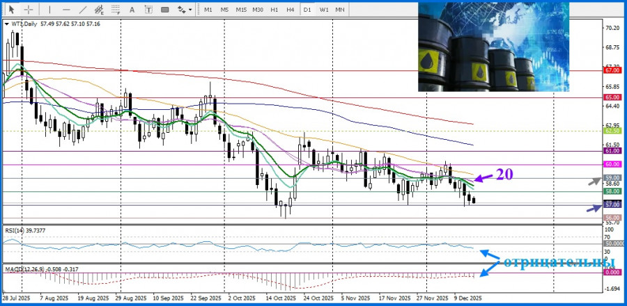The height and width of the screenshot is (306, 627).
Task: Switch to the W1 weekly timeframe
Action: (x=324, y=9)
